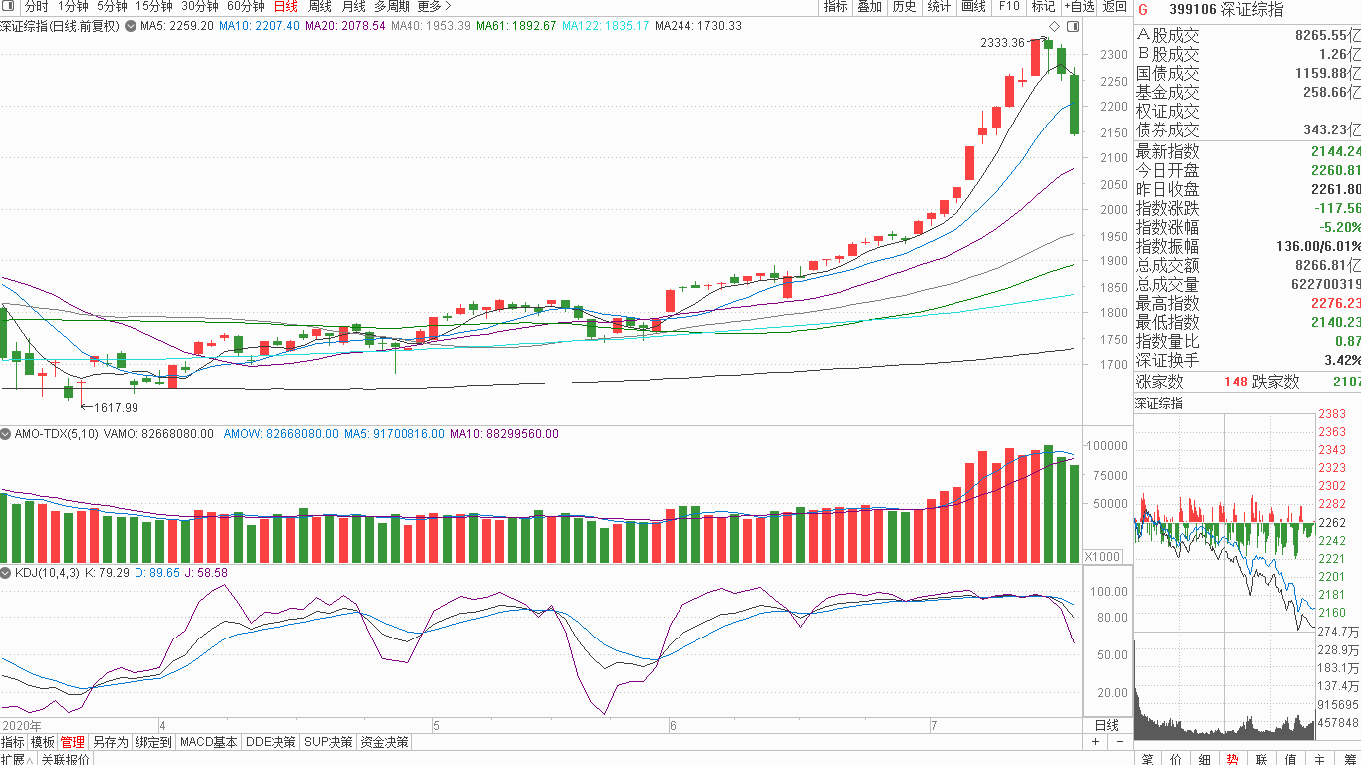The image size is (1361, 765).
Task: Click the red G icon beside 399106
Action: tap(1143, 9)
